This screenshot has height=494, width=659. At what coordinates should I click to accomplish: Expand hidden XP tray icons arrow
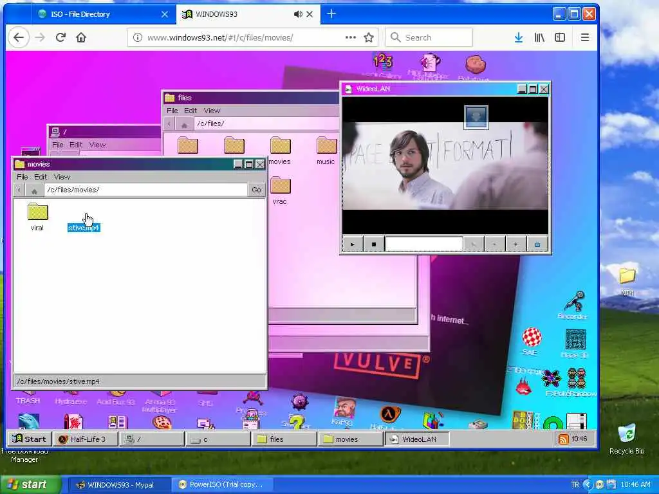point(588,485)
